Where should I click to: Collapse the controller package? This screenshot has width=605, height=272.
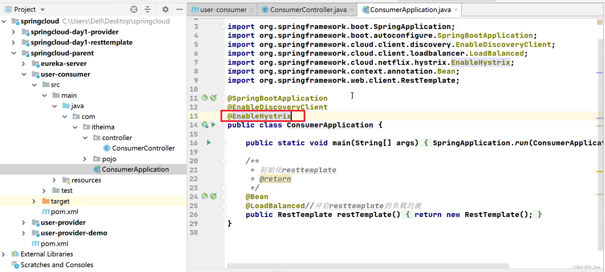[x=85, y=138]
